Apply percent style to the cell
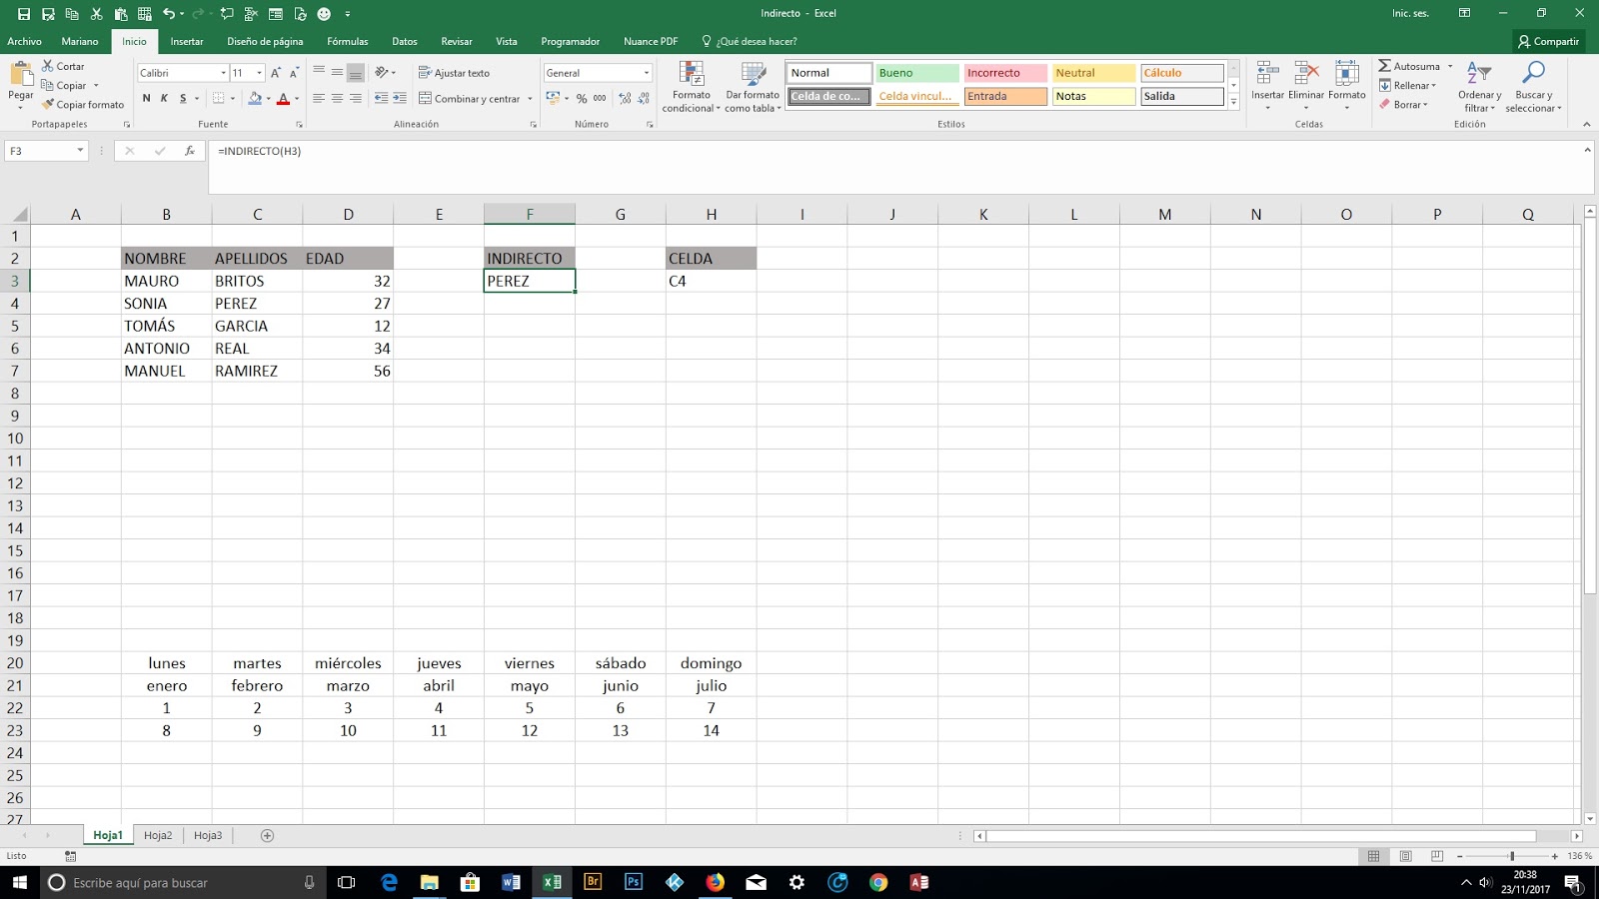1599x899 pixels. [582, 98]
